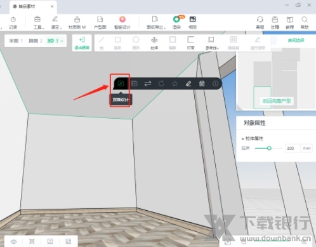This screenshot has width=316, height=247.
Task: Click the green exit hard decoration button
Action: 82,43
